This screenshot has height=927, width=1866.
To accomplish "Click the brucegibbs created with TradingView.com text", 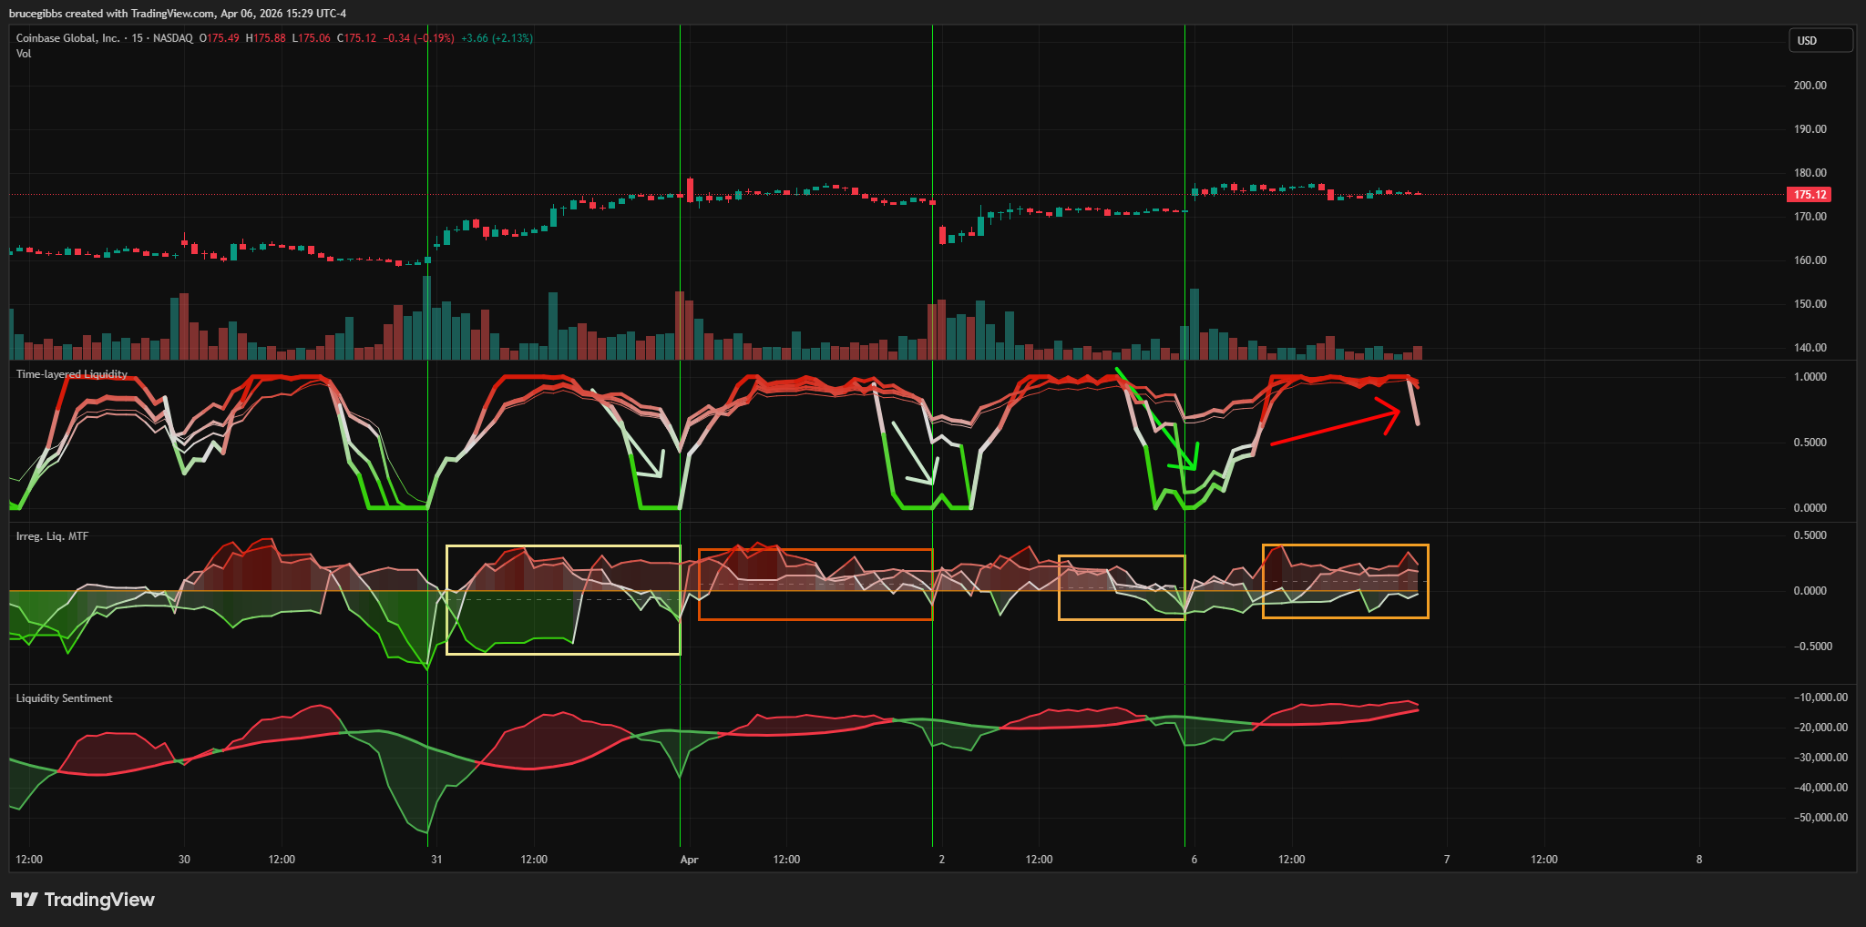I will click(x=178, y=14).
